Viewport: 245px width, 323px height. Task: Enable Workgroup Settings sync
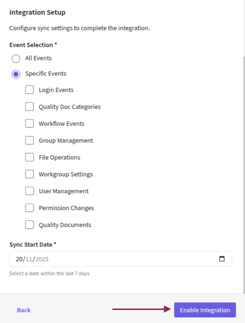point(29,174)
